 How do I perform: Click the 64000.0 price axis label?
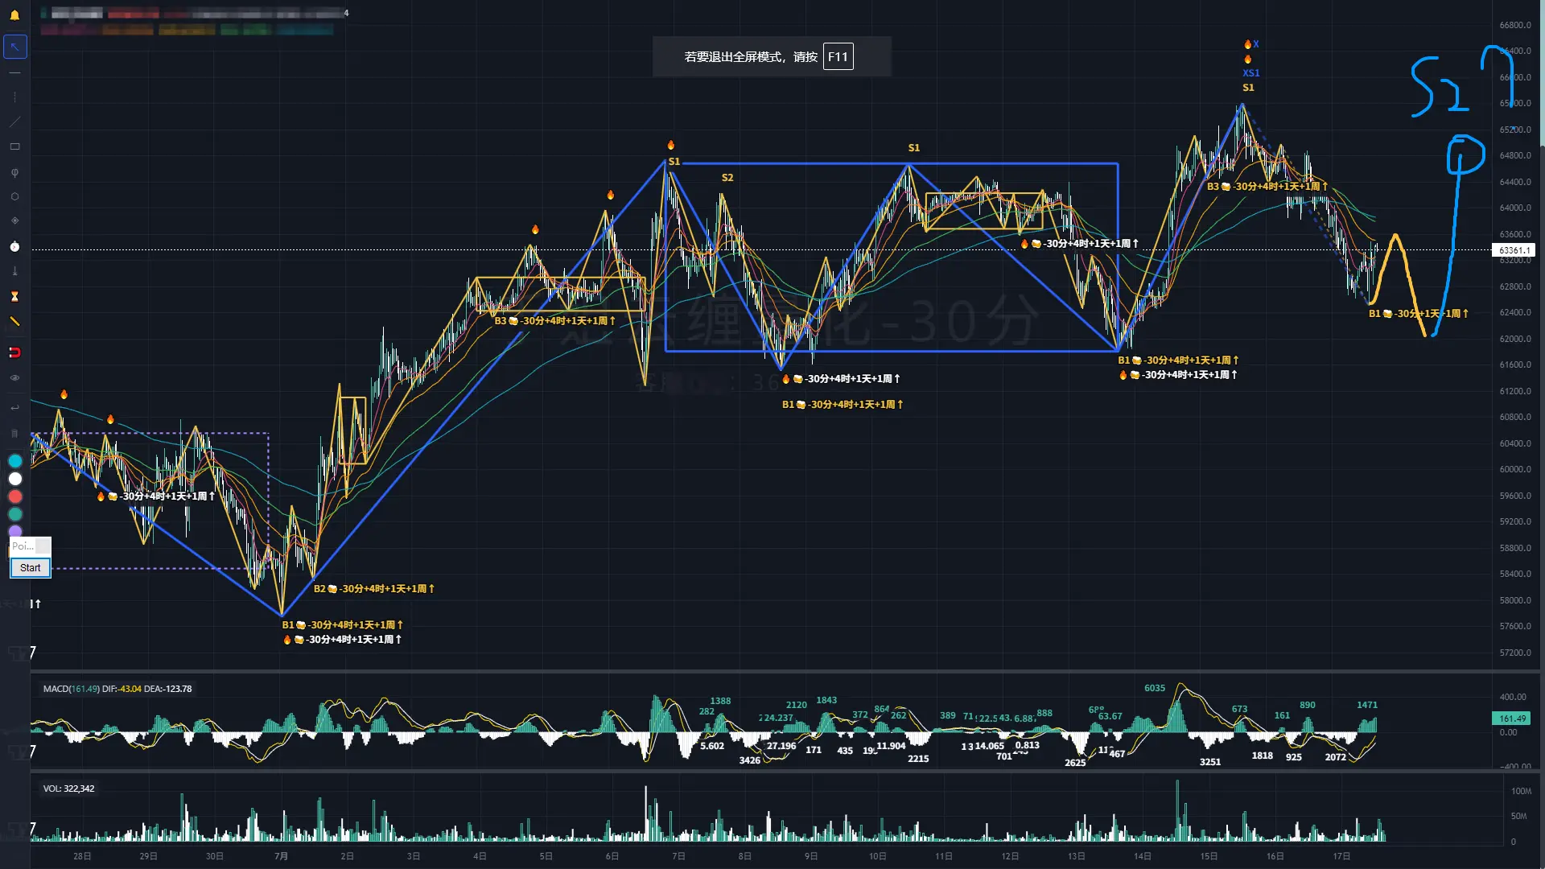pyautogui.click(x=1515, y=208)
